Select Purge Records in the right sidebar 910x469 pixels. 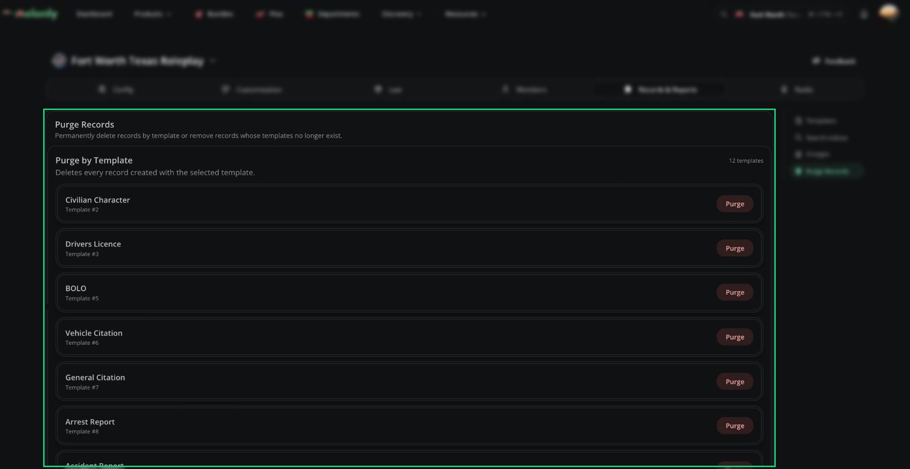827,171
